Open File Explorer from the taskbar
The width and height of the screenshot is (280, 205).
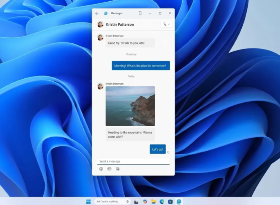coord(153,201)
